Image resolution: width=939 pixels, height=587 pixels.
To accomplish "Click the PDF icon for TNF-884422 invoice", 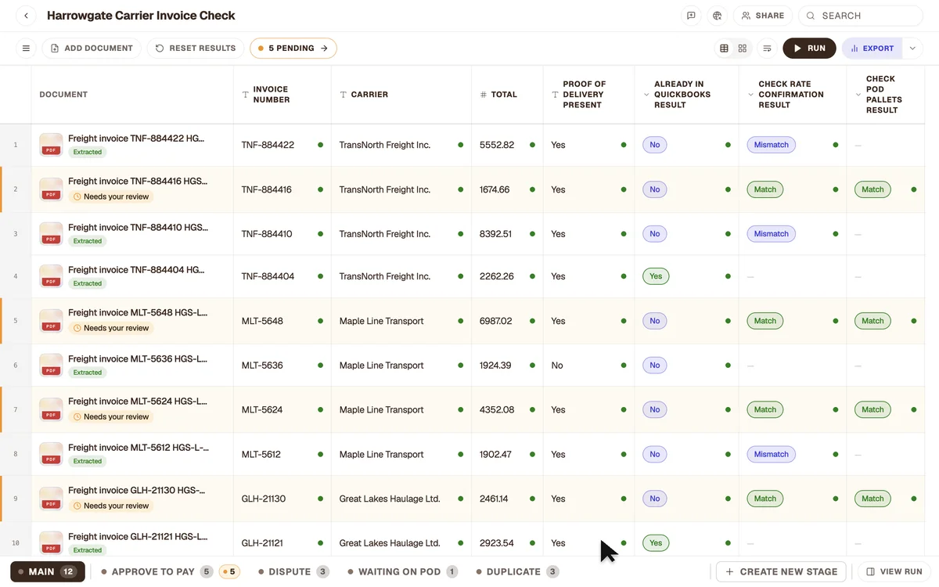I will [51, 145].
